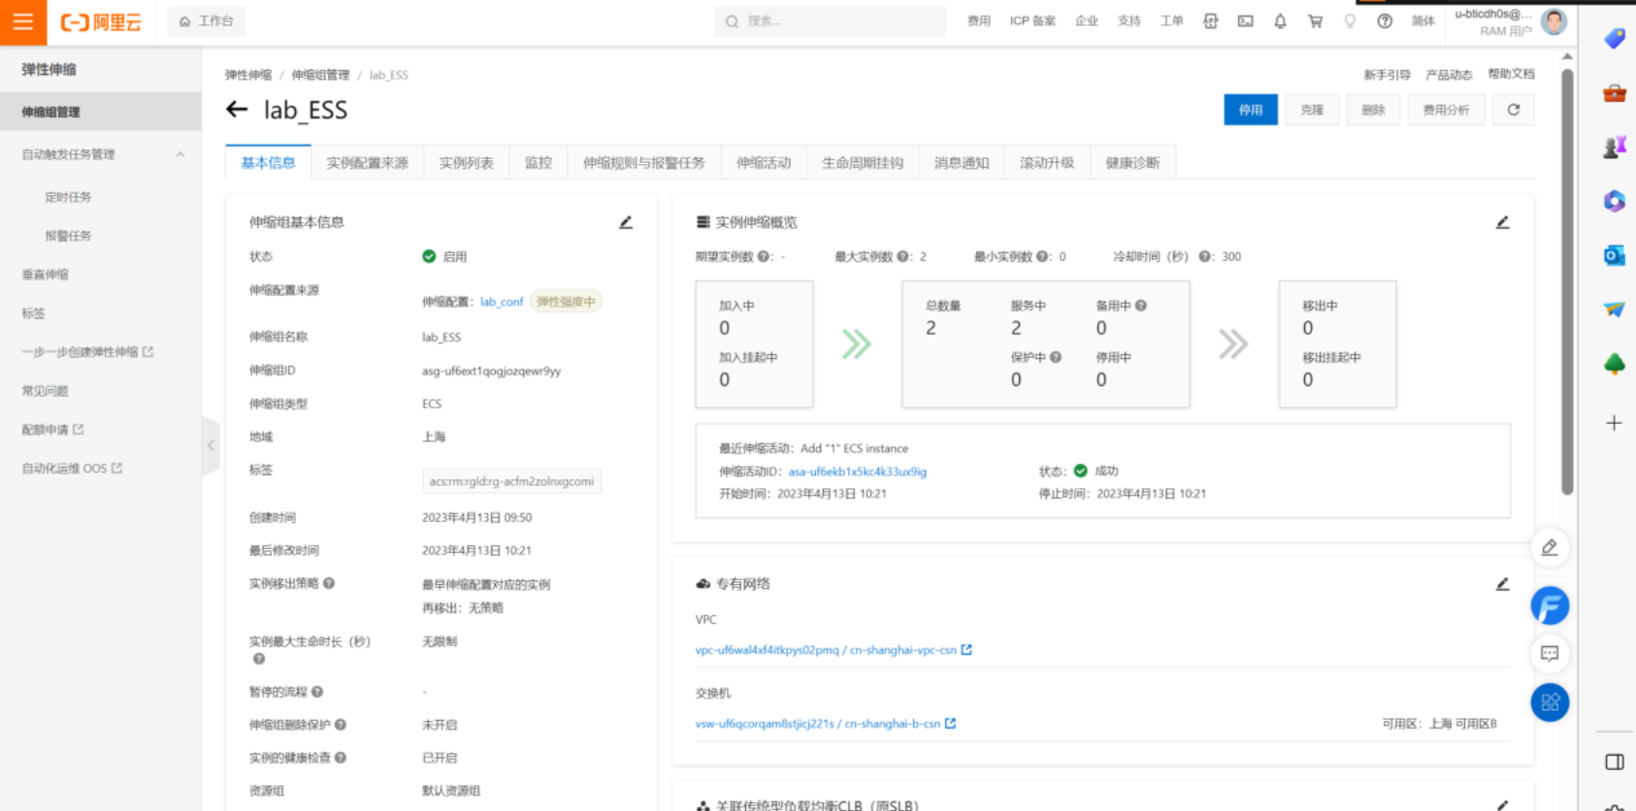
Task: Edit the instance scaling overview panel
Action: pyautogui.click(x=1502, y=222)
